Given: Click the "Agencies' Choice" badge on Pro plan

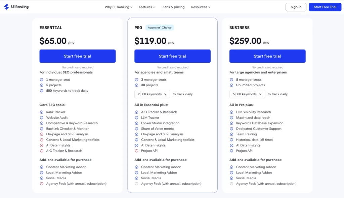Looking at the screenshot, I should click(x=161, y=28).
